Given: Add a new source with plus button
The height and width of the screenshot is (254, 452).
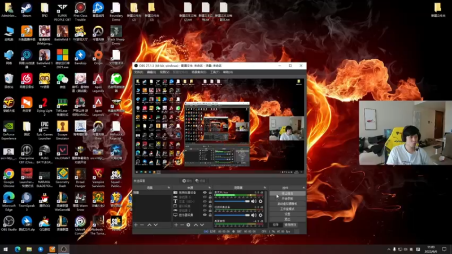Looking at the screenshot, I should [x=176, y=225].
